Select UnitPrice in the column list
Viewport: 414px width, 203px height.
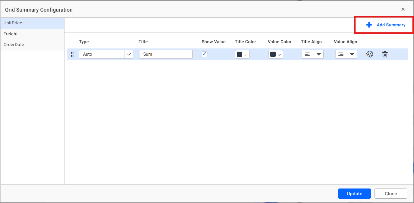click(13, 23)
